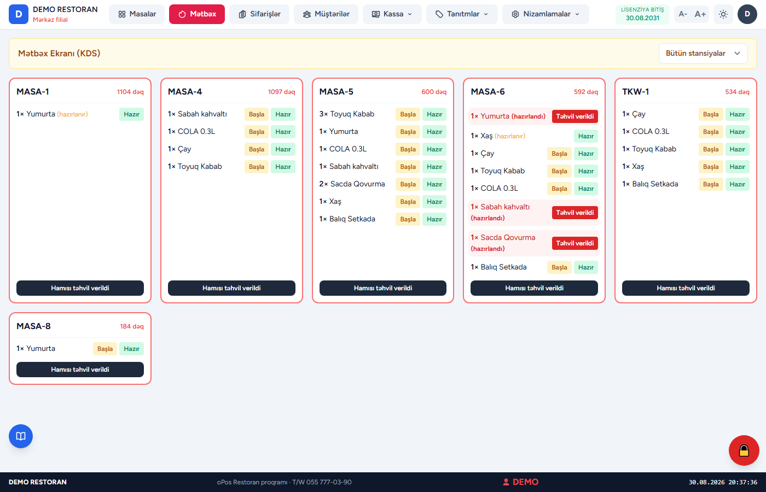Screen dimensions: 766x492
Task: Open the D user avatar menu
Action: click(x=747, y=14)
